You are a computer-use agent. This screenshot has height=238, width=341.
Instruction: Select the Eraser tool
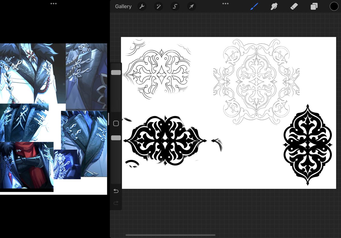pos(294,6)
